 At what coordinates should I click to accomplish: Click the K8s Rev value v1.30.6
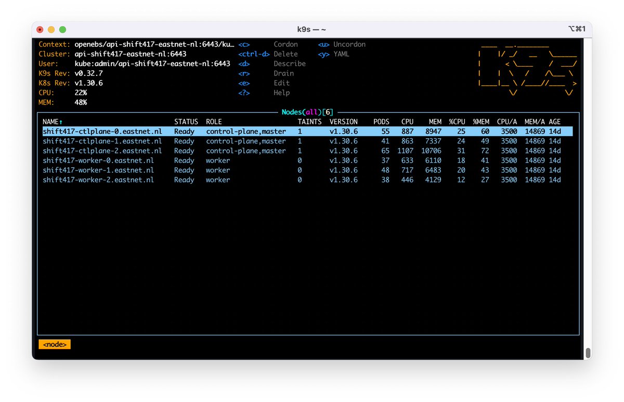[88, 83]
